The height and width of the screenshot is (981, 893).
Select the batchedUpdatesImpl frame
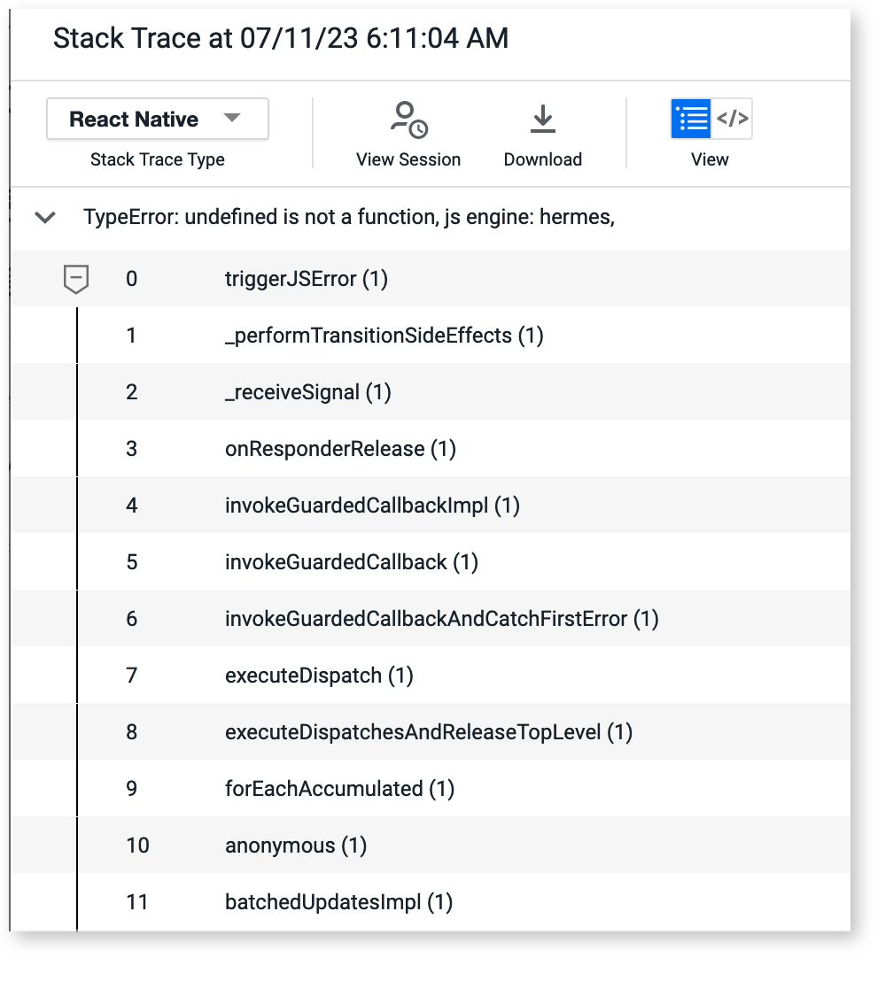(431, 901)
